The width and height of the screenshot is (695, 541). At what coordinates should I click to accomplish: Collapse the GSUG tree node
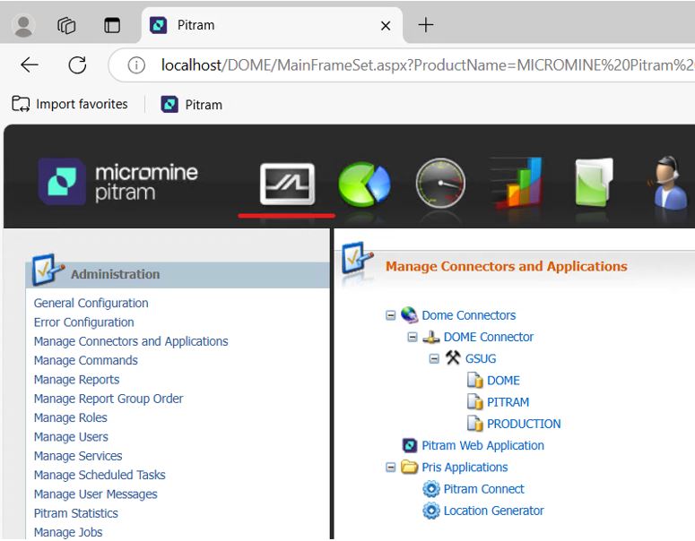(x=434, y=358)
